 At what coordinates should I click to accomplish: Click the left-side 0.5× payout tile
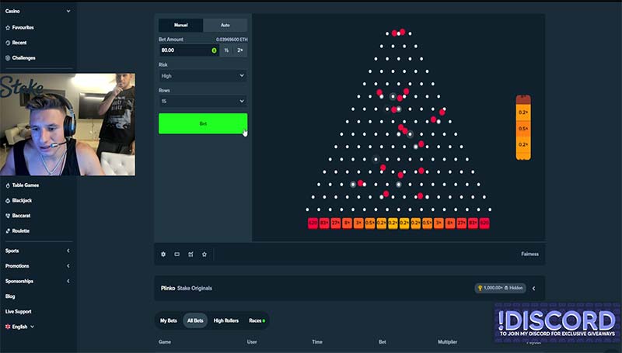370,223
